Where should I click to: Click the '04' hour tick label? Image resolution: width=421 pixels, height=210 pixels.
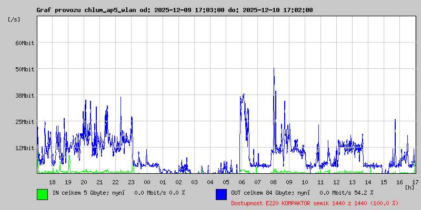pyautogui.click(x=210, y=182)
